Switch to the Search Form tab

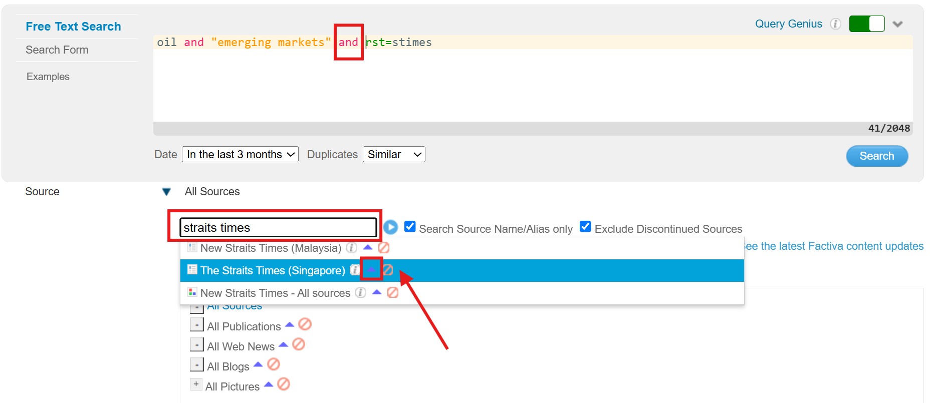coord(57,50)
